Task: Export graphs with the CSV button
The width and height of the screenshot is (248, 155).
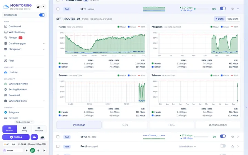Action: 125,125
